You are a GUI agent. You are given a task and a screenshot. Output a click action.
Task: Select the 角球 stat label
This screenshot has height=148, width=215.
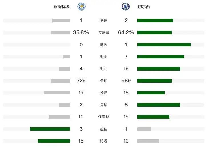pos(104,105)
